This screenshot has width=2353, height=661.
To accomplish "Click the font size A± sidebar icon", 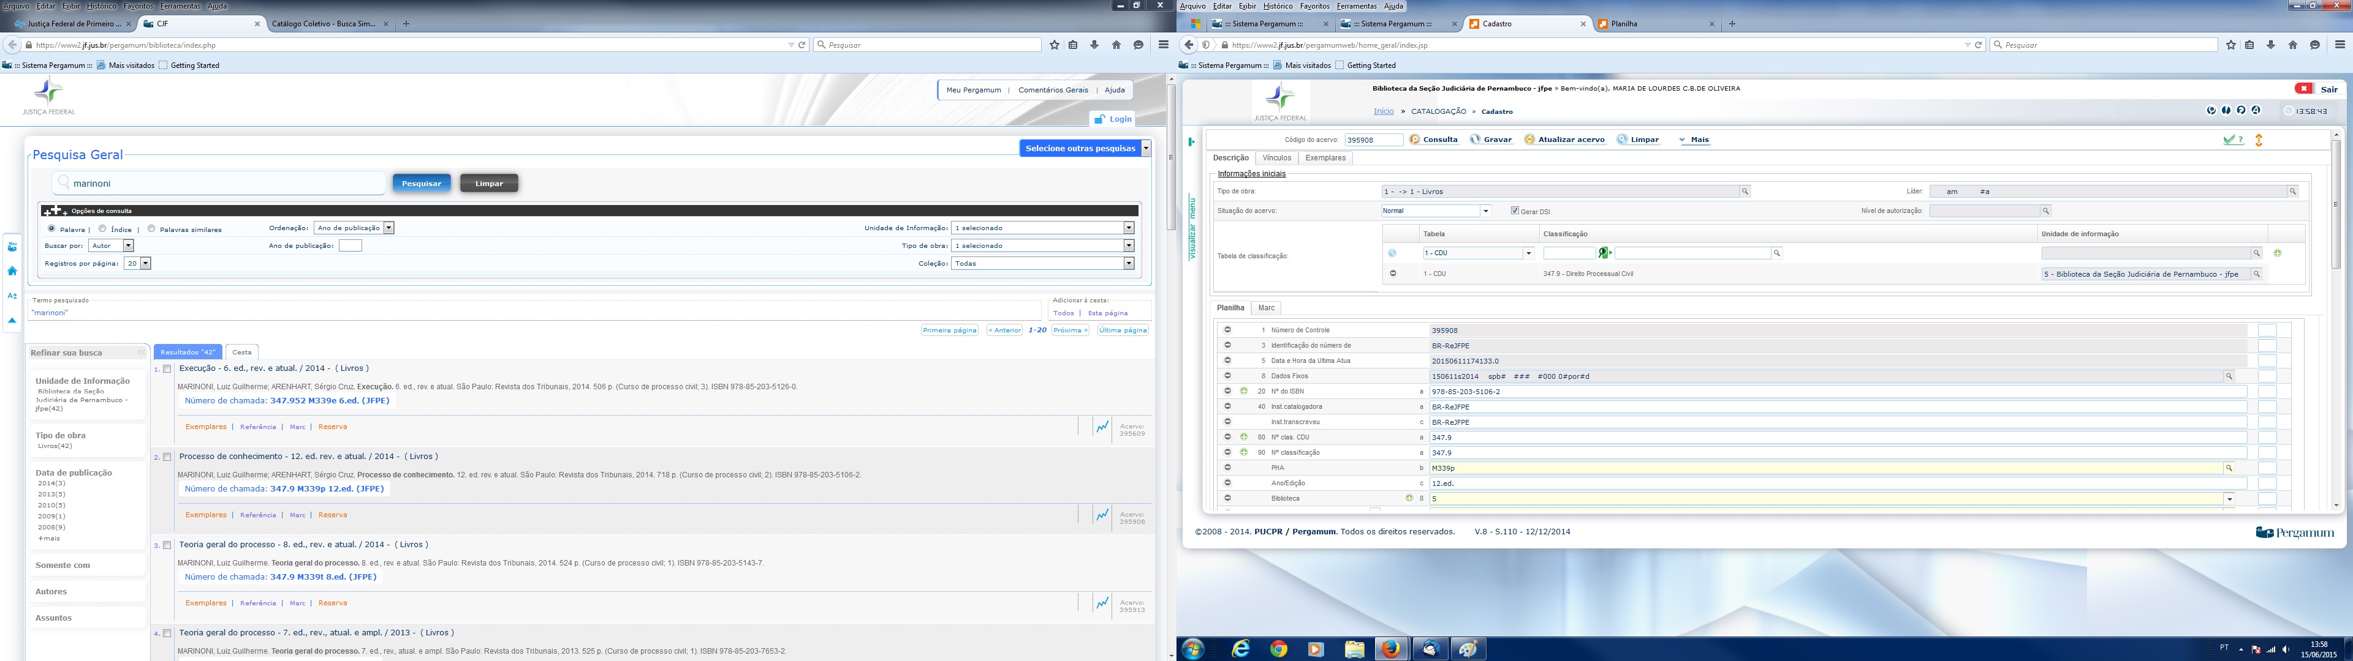I will click(x=12, y=296).
